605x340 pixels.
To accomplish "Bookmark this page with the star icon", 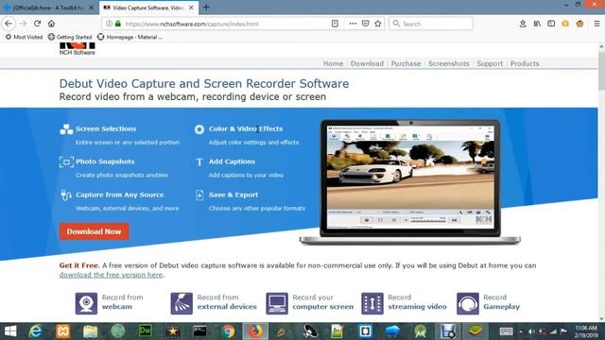I will pyautogui.click(x=378, y=24).
